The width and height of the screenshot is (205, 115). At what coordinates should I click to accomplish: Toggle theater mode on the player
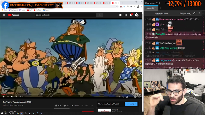[131, 96]
